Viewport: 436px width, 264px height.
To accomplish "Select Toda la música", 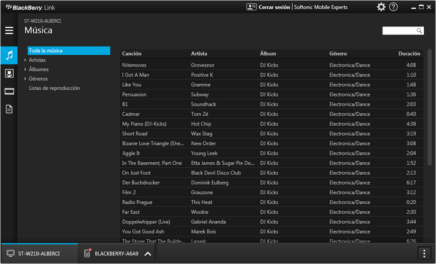I will point(69,50).
